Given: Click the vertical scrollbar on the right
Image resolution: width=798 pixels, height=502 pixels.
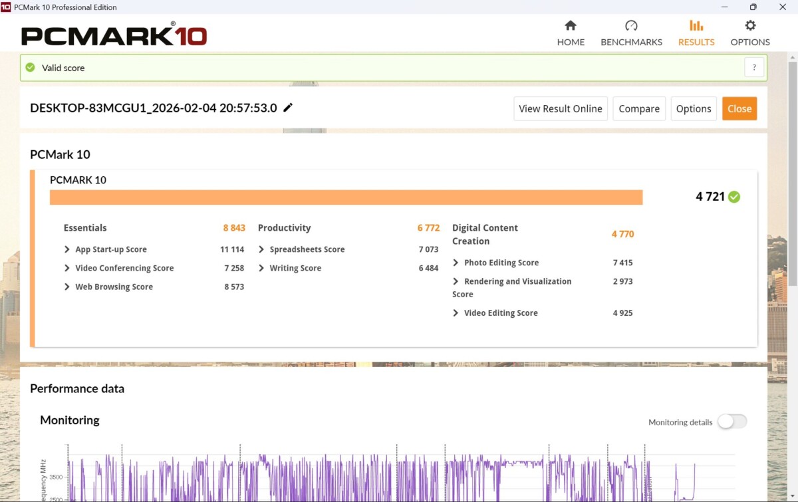Looking at the screenshot, I should [x=792, y=199].
